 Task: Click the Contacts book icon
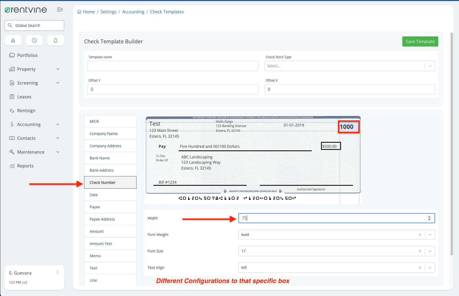[12, 138]
